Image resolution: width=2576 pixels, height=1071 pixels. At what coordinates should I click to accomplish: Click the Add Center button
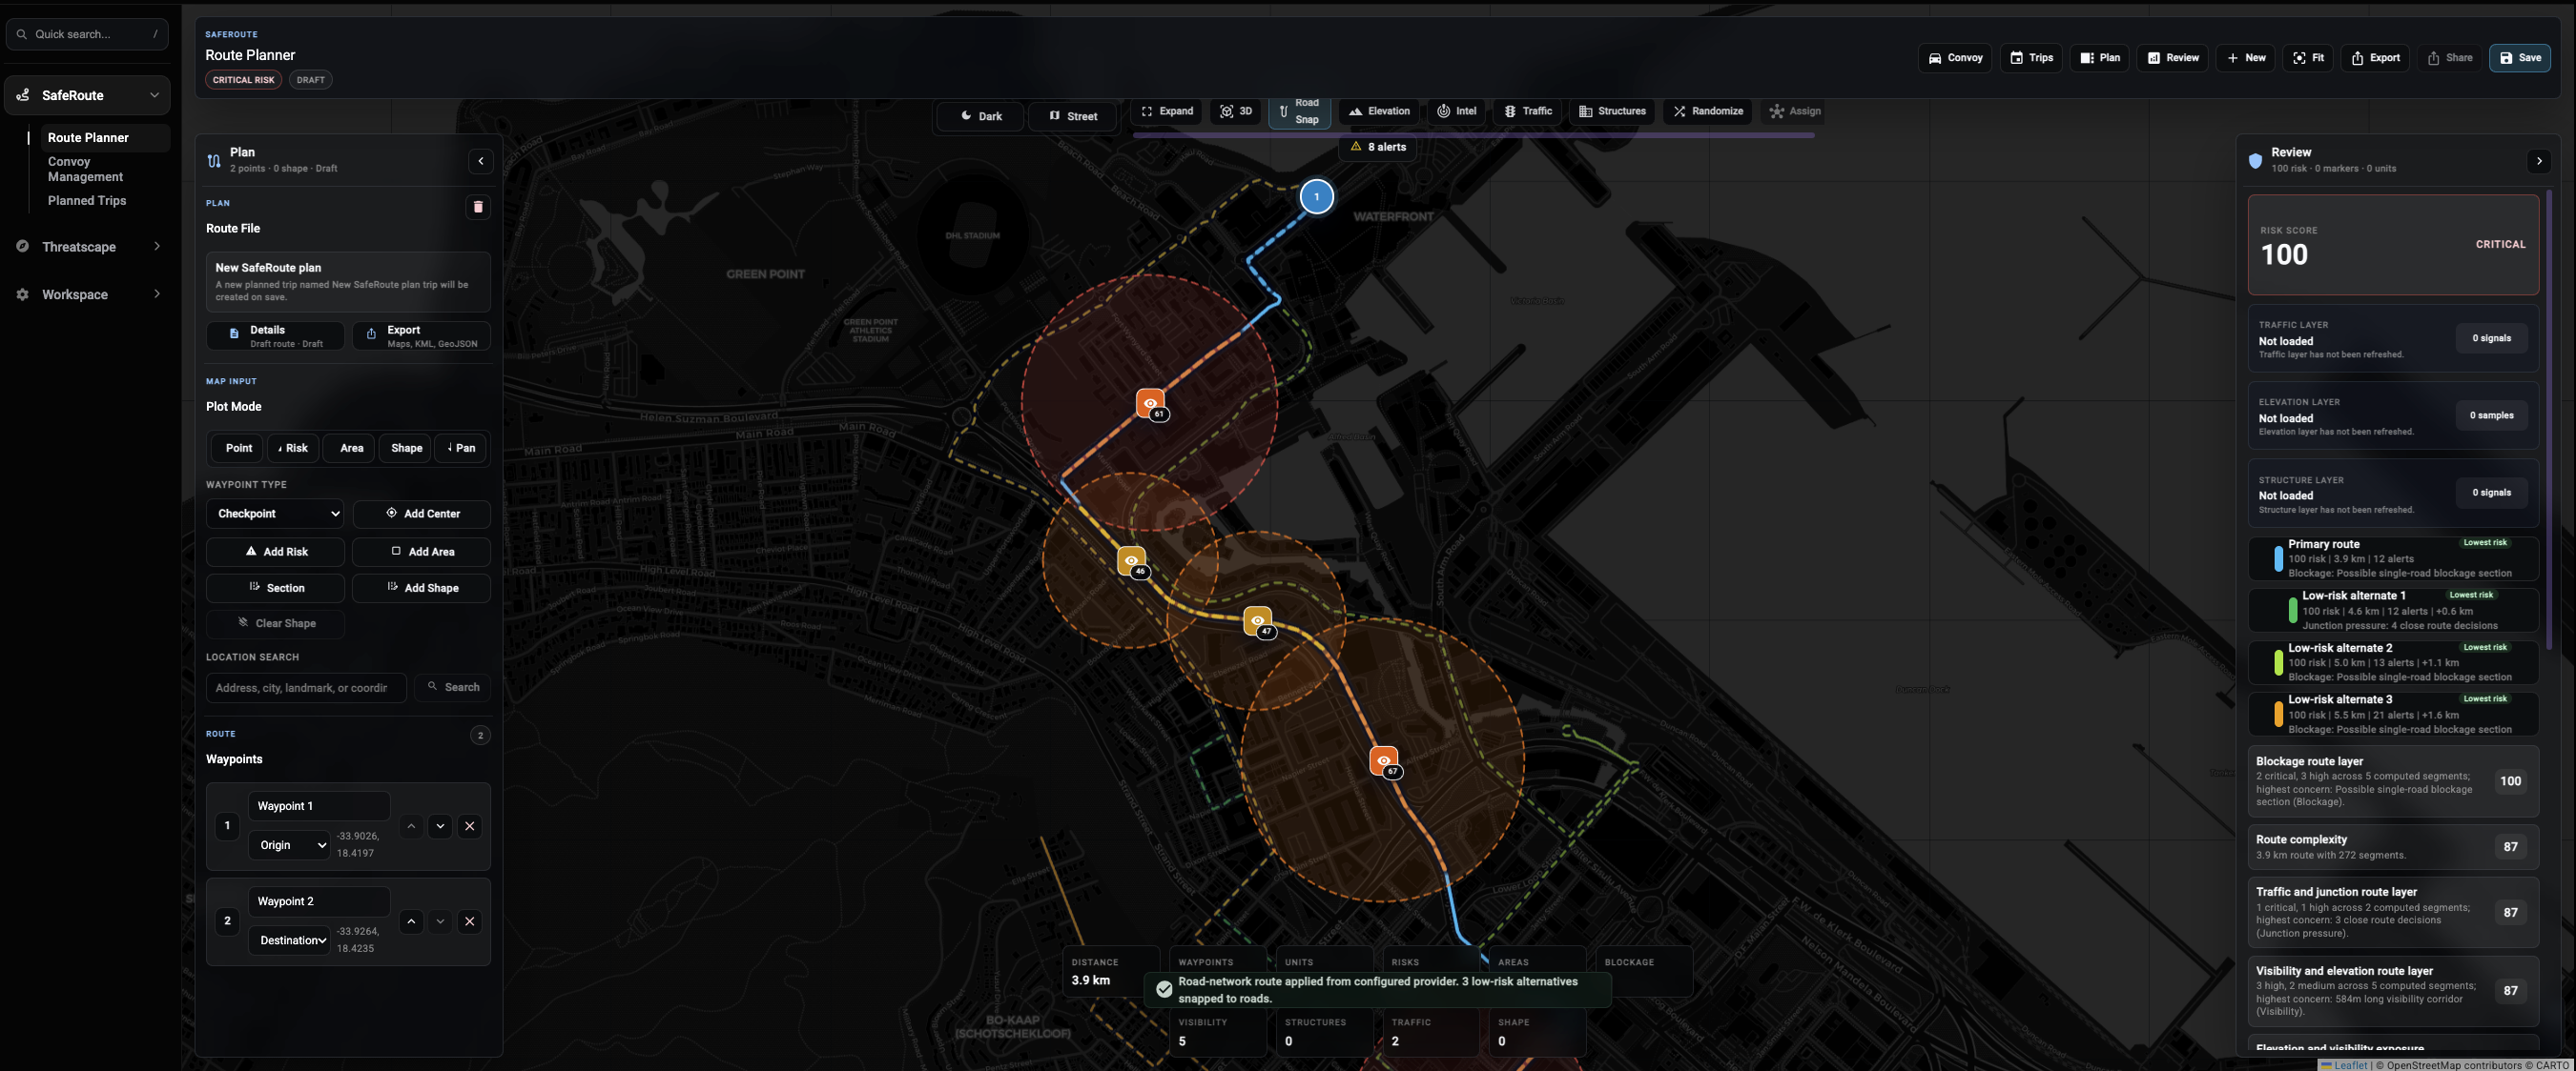pyautogui.click(x=422, y=514)
